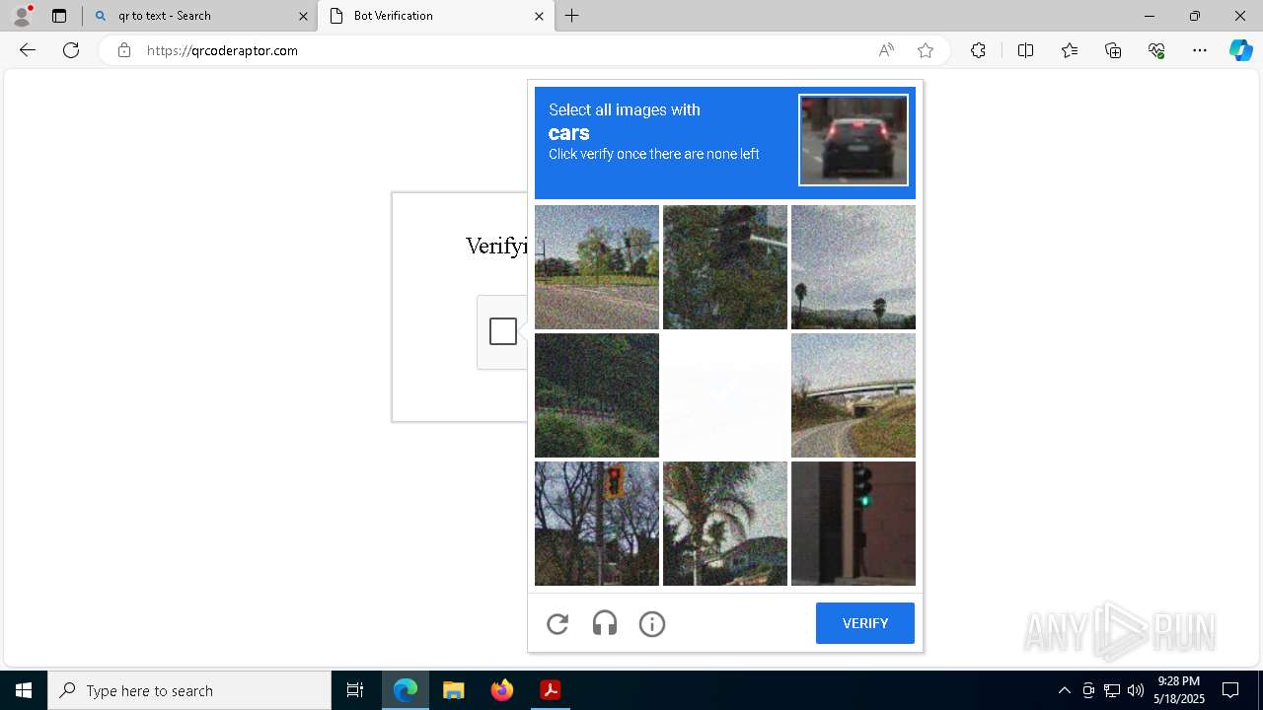Open the browser profile avatar
This screenshot has width=1263, height=710.
[22, 16]
